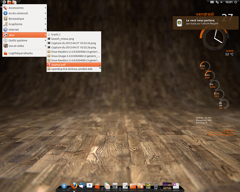Open Logithèque Ubuntu from the menu

[x=25, y=53]
